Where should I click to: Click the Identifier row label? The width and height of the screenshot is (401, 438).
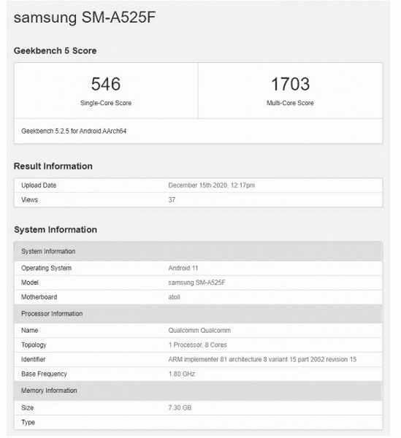pos(34,359)
